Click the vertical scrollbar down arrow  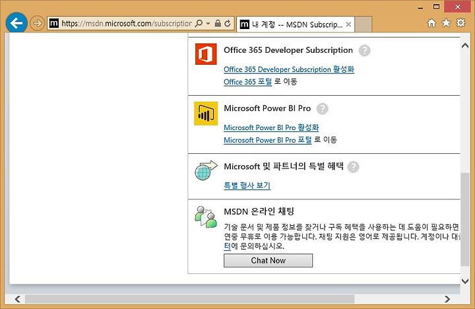click(465, 281)
